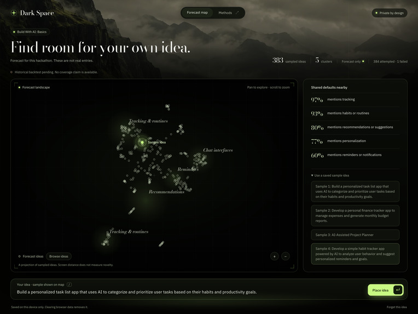Image resolution: width=418 pixels, height=314 pixels.
Task: Click the Place idea button
Action: pyautogui.click(x=386, y=290)
